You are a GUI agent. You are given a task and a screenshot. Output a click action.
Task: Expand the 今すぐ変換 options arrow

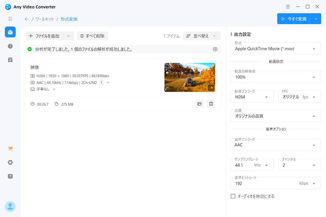coord(316,19)
